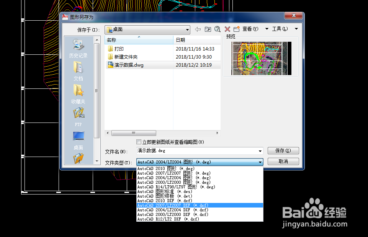
Task: Choose AutoCAD 2010 图形 (*.dwg) option
Action: click(x=200, y=168)
